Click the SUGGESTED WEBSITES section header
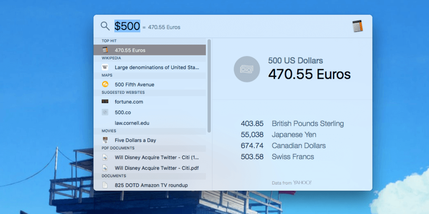The width and height of the screenshot is (429, 214). pyautogui.click(x=123, y=93)
